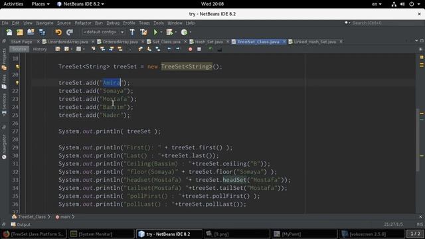425x239 pixels.
Task: Open the Source menu
Action: pyautogui.click(x=64, y=23)
